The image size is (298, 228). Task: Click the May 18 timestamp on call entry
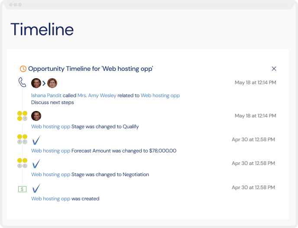(256, 82)
